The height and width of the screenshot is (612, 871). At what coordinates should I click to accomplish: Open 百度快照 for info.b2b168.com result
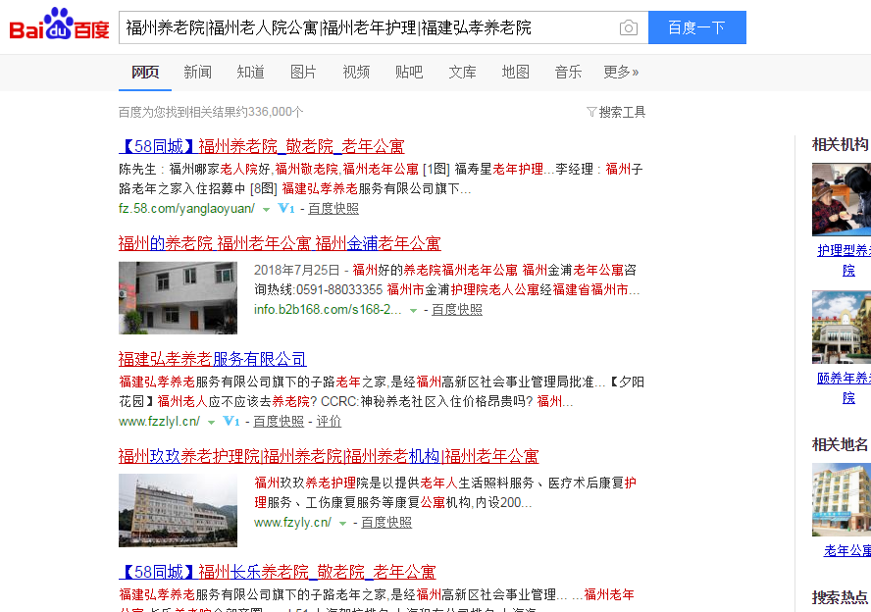457,310
